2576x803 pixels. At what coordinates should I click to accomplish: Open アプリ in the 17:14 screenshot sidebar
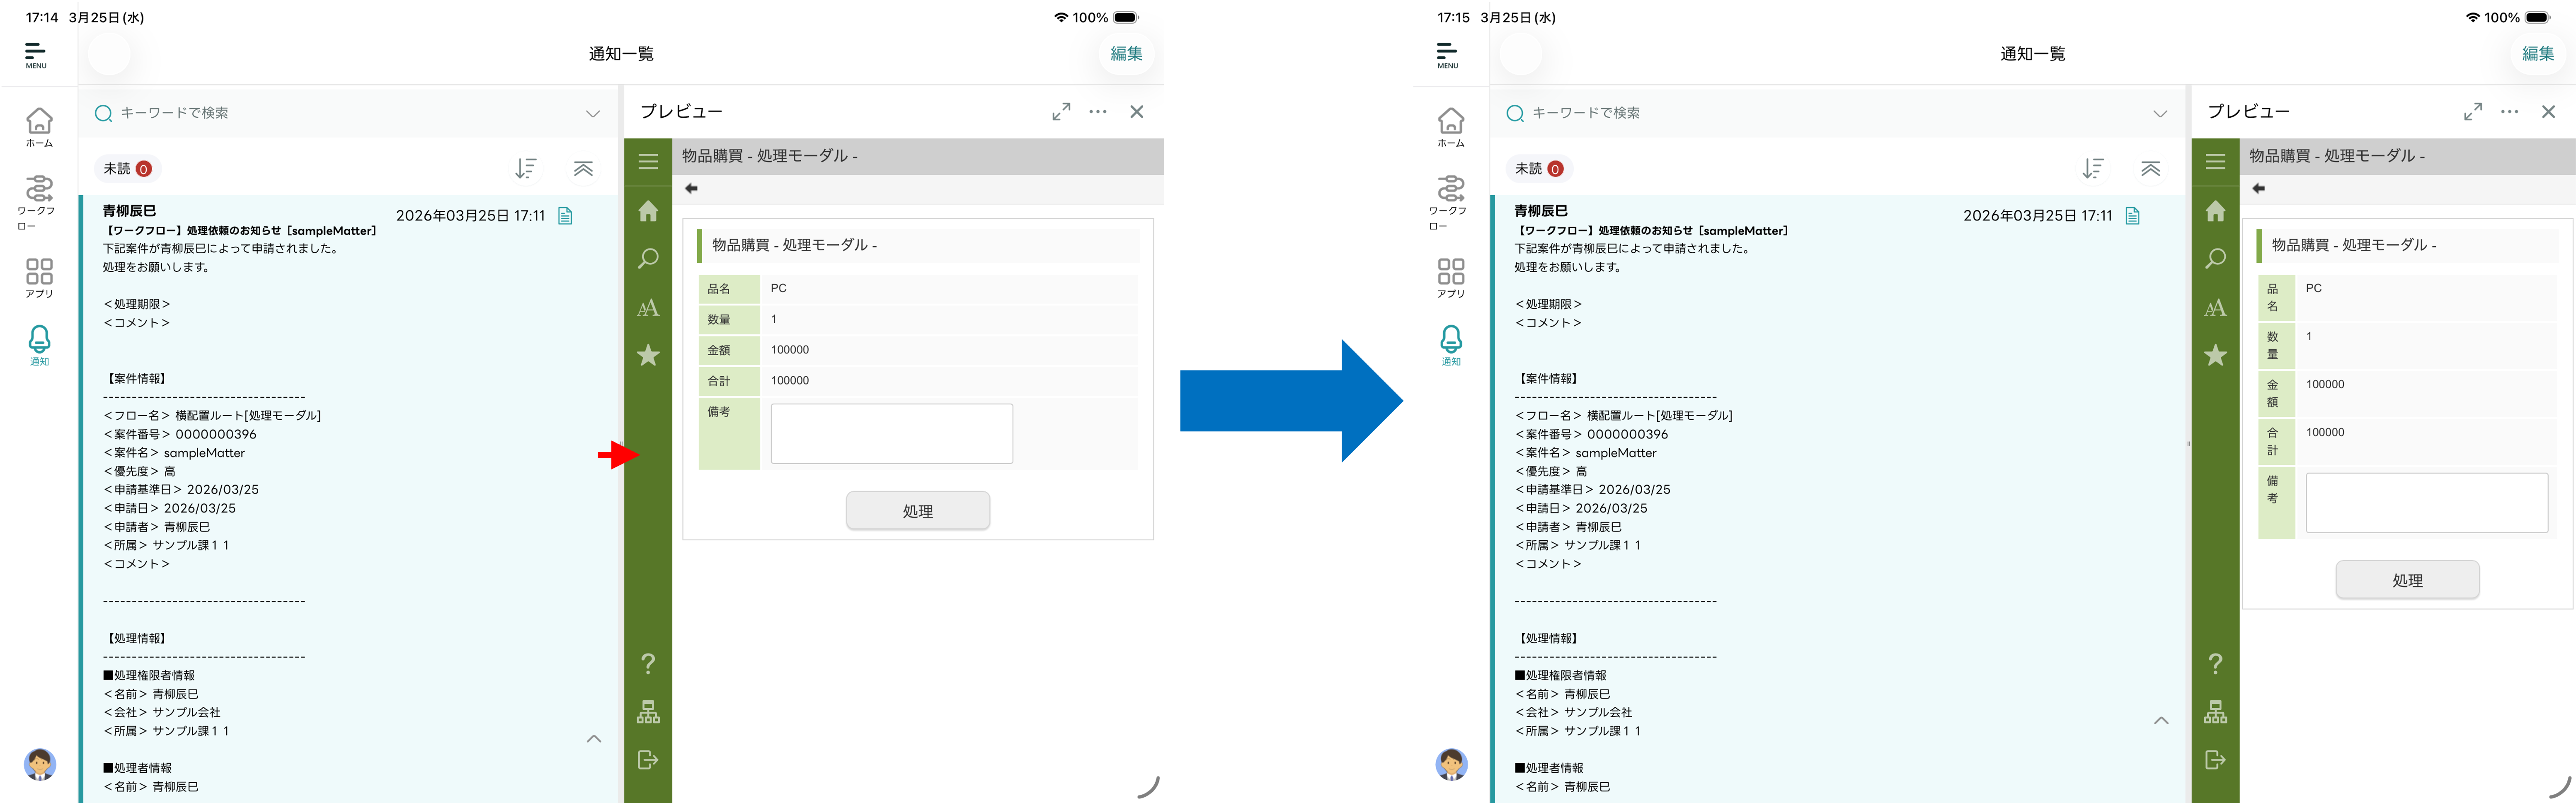pyautogui.click(x=39, y=278)
